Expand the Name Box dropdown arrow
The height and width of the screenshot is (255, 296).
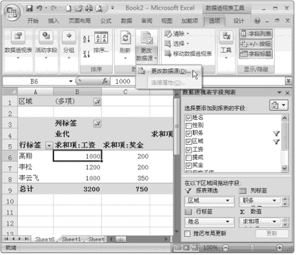coord(71,81)
